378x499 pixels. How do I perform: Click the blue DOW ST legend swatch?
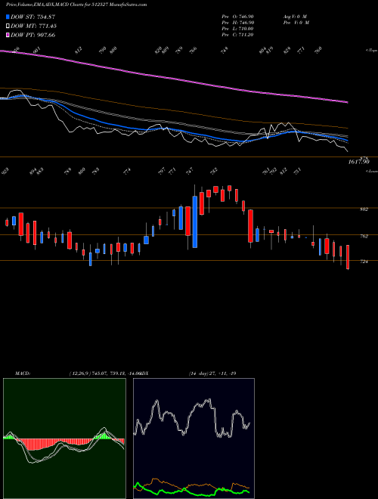(8, 17)
